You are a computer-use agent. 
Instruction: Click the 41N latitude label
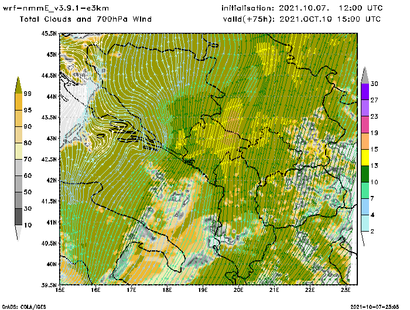[x=51, y=222]
